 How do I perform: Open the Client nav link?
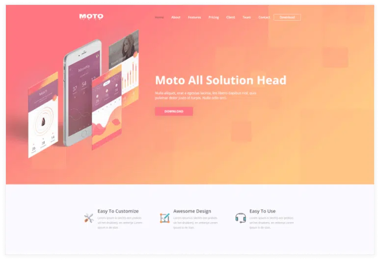click(230, 17)
